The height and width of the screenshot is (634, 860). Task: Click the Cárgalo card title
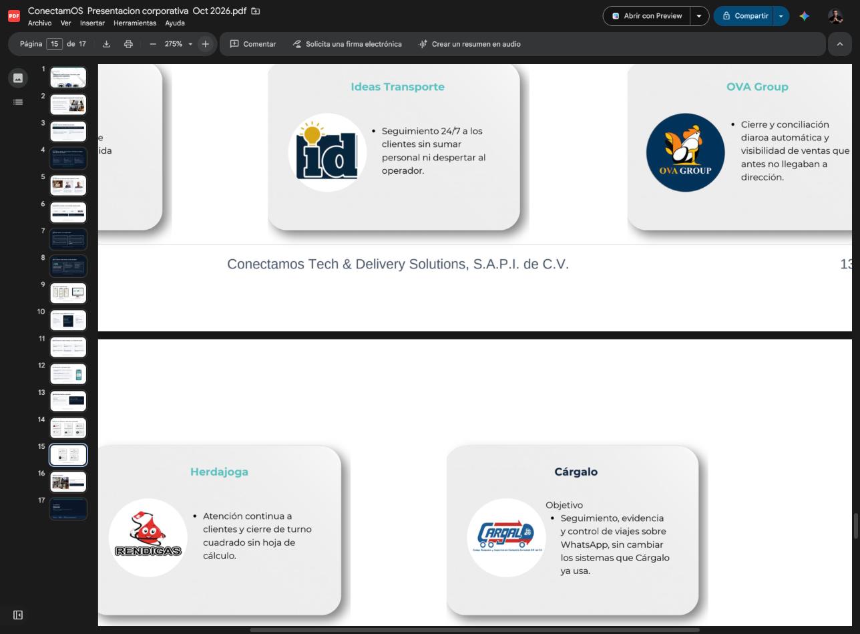[x=576, y=472]
